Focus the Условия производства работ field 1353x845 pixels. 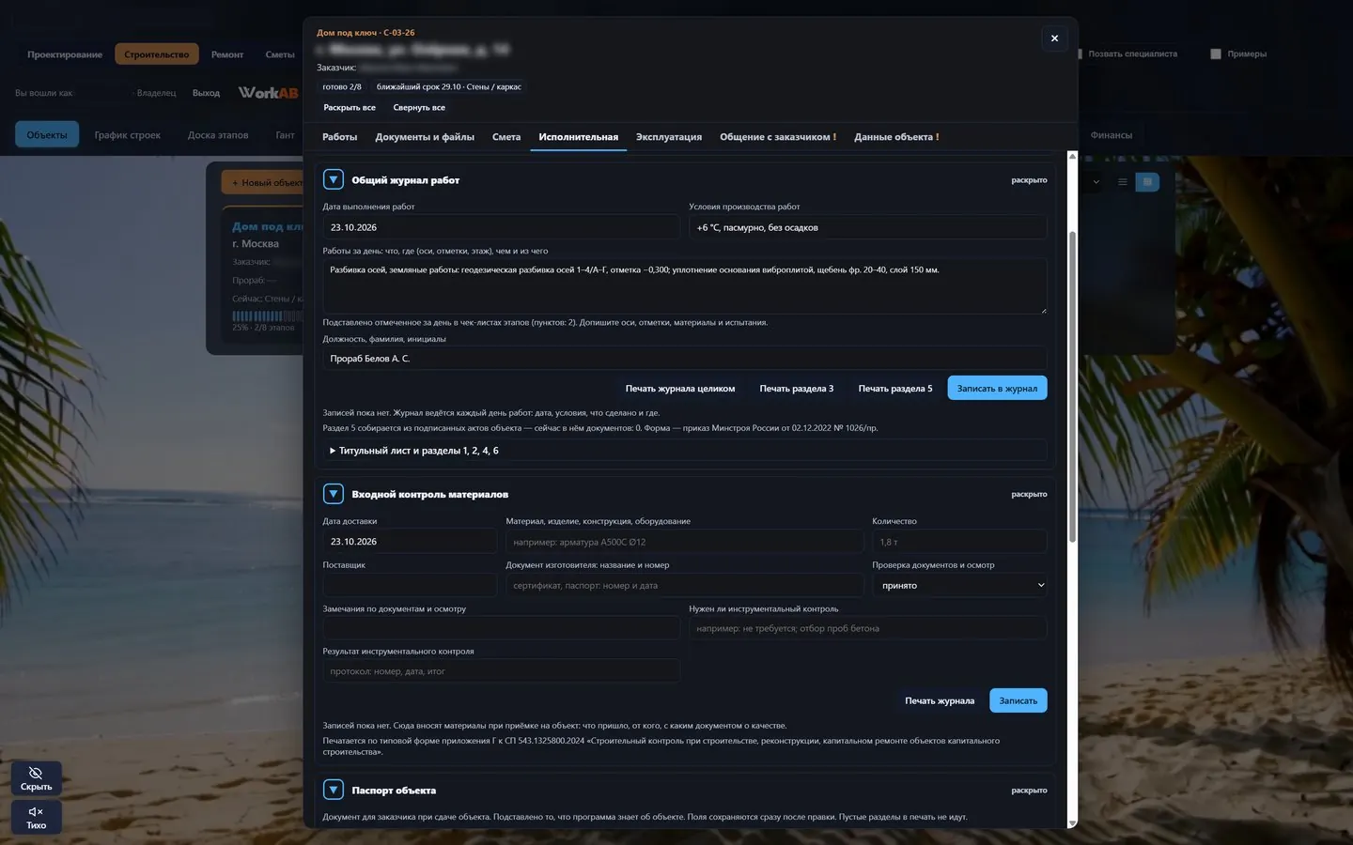[868, 227]
